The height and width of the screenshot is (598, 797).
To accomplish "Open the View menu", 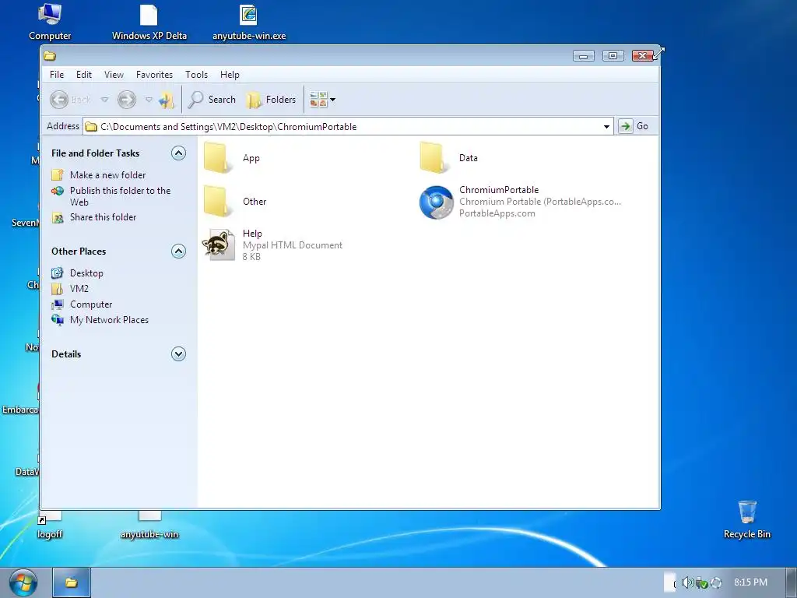I will tap(114, 75).
